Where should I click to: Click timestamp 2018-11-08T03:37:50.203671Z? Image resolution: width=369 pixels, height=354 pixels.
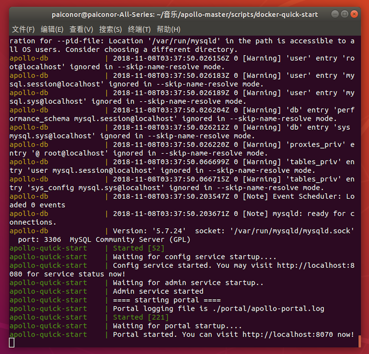coord(171,214)
